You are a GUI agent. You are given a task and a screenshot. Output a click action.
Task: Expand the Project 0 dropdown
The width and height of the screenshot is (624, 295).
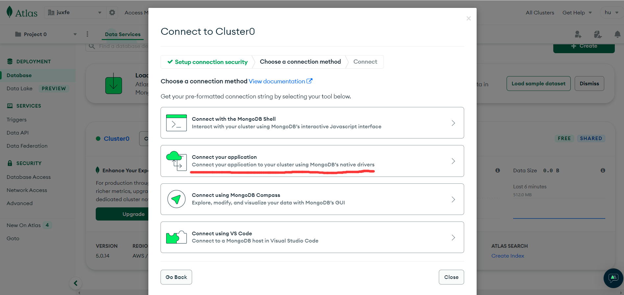[46, 34]
